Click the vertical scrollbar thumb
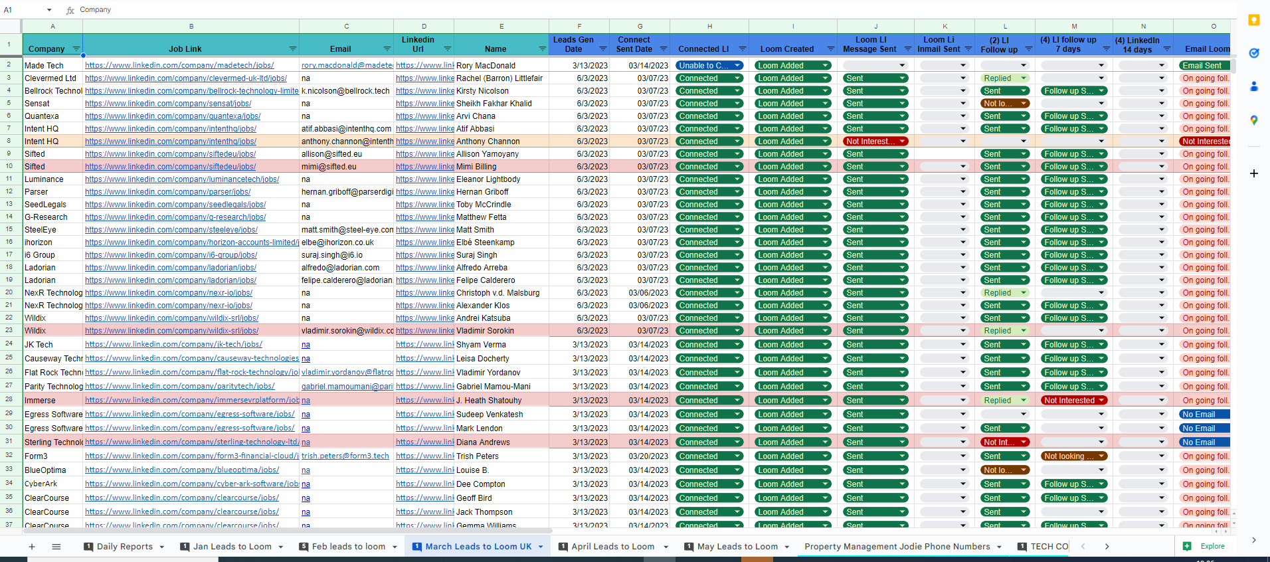This screenshot has width=1270, height=562. [x=1233, y=66]
